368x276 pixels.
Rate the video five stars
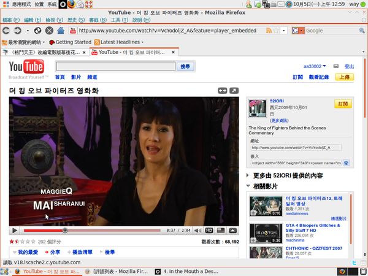click(x=33, y=242)
